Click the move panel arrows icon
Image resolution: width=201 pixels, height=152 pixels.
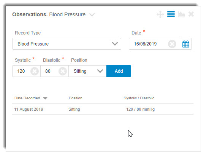tap(160, 14)
